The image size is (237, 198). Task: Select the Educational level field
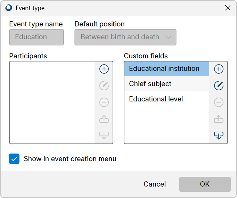click(x=167, y=99)
